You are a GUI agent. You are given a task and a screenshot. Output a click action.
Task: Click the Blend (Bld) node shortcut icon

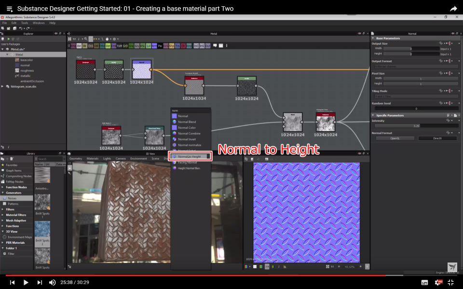tap(79, 46)
